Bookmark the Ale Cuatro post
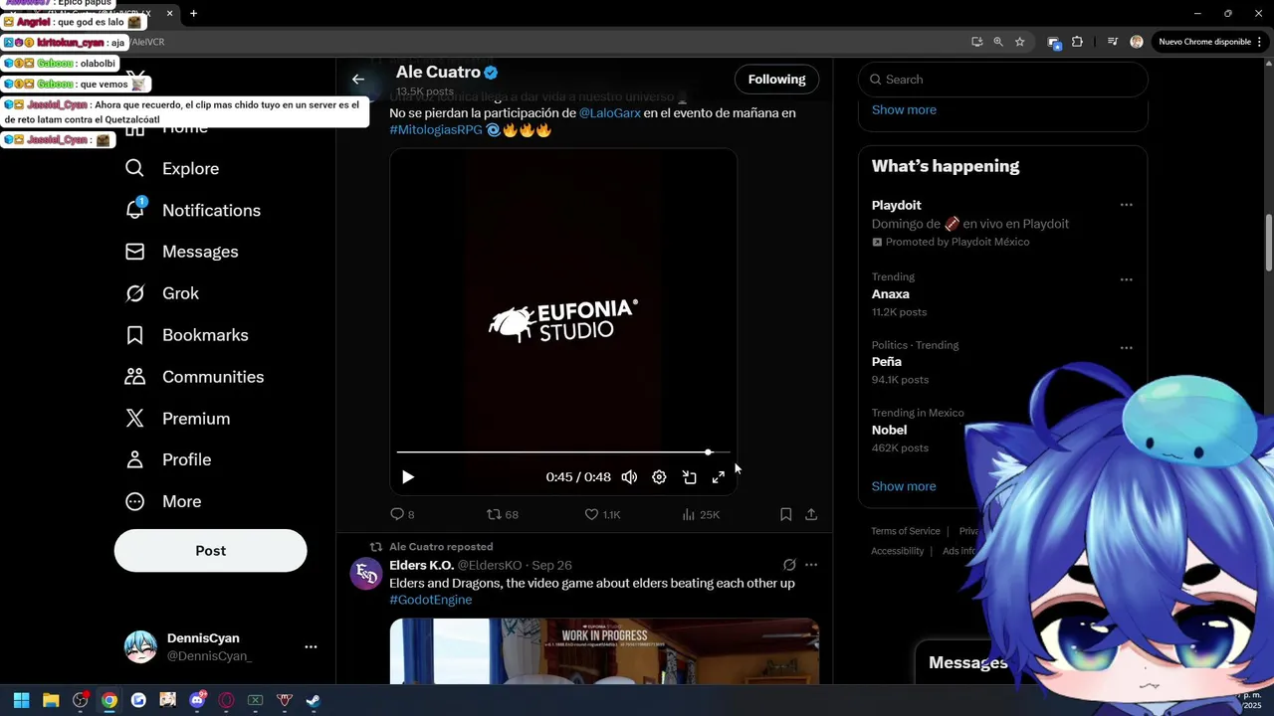Image resolution: width=1274 pixels, height=716 pixels. tap(785, 514)
